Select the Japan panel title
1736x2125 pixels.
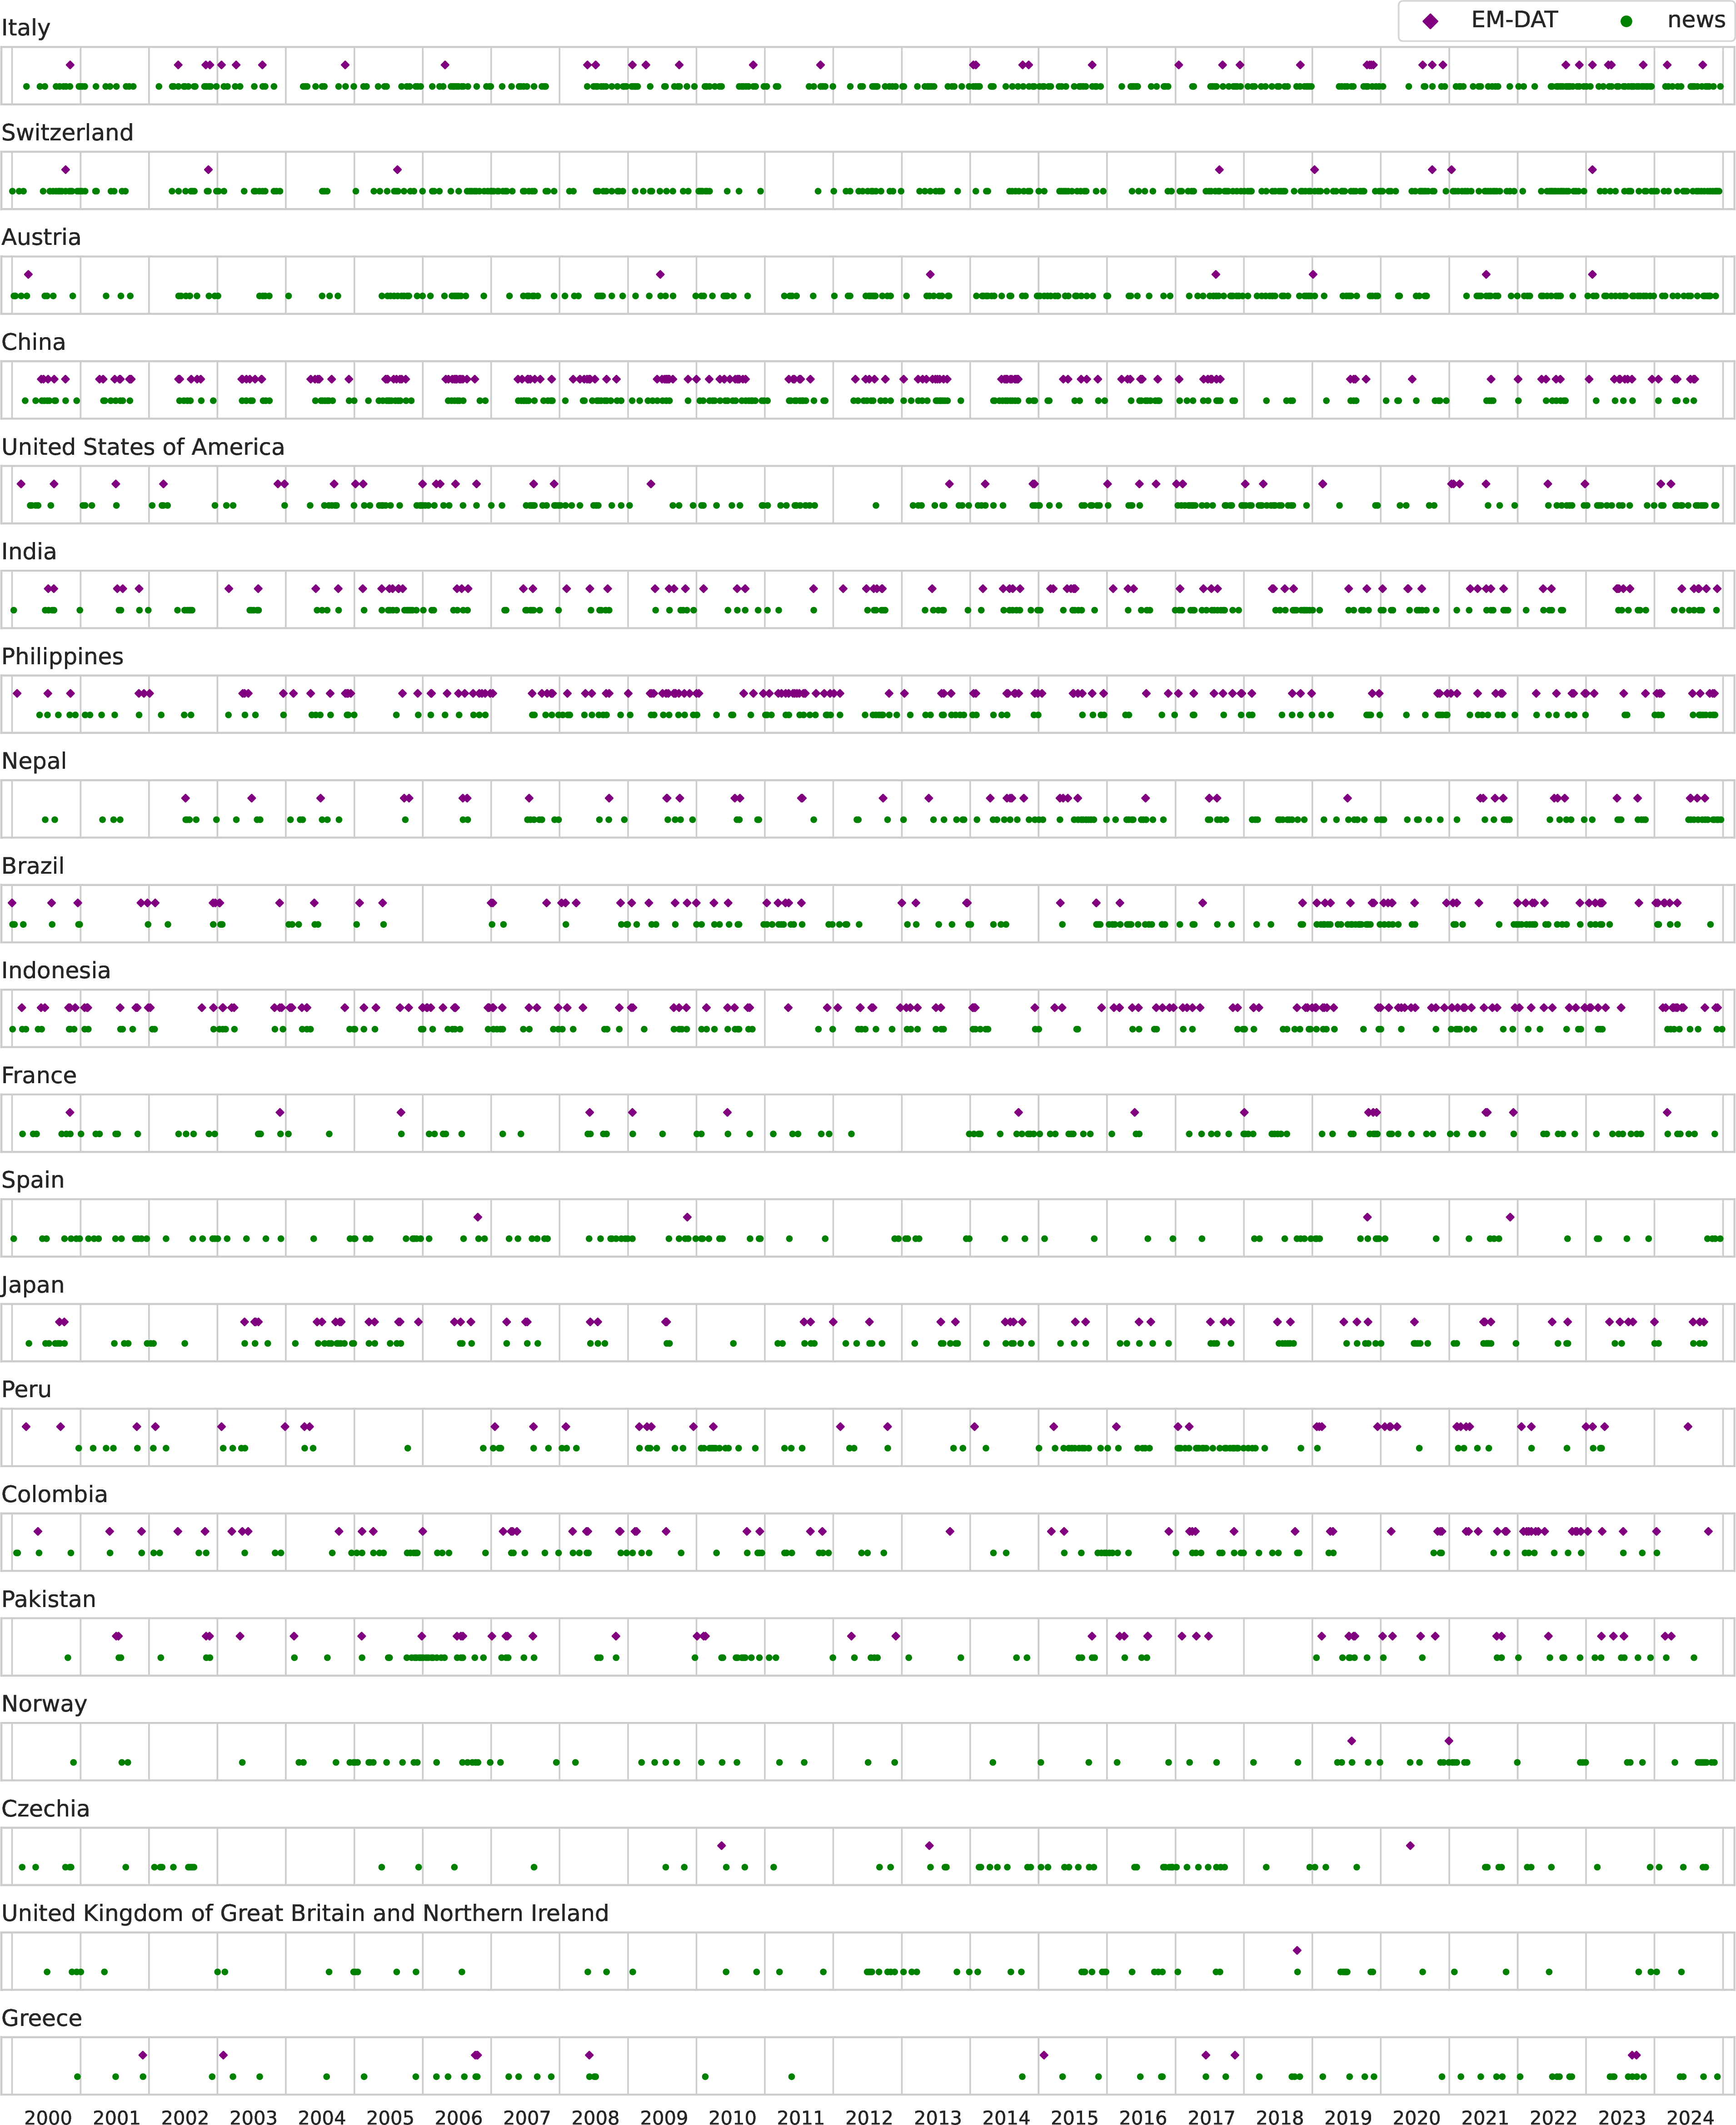[33, 1285]
